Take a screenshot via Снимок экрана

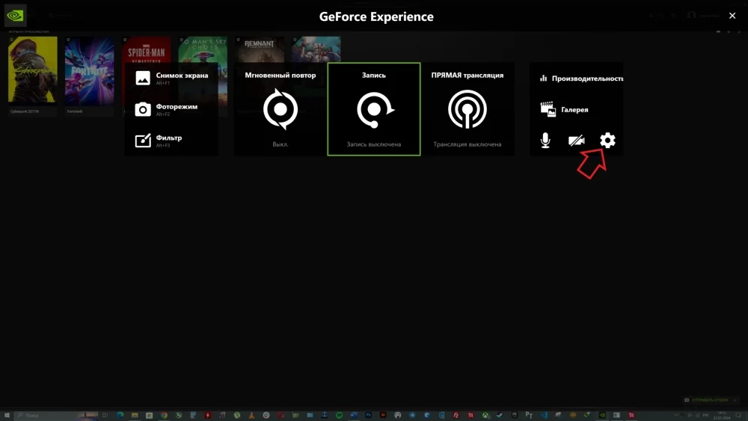(172, 78)
